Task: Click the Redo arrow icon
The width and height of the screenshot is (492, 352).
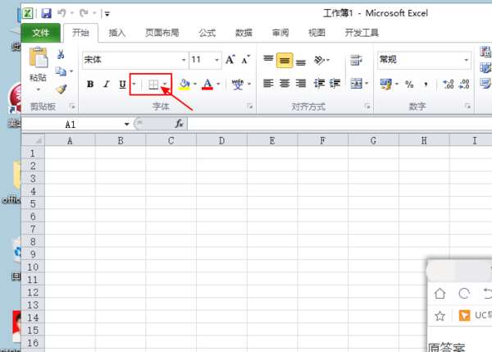Action: (84, 13)
